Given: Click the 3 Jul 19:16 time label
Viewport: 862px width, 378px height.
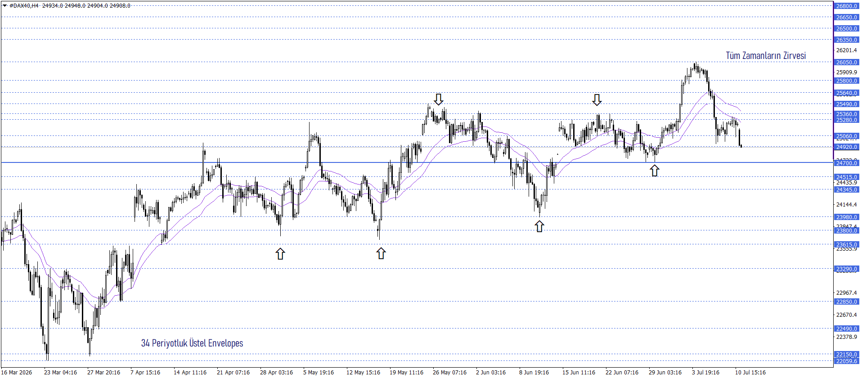Looking at the screenshot, I should [x=706, y=373].
